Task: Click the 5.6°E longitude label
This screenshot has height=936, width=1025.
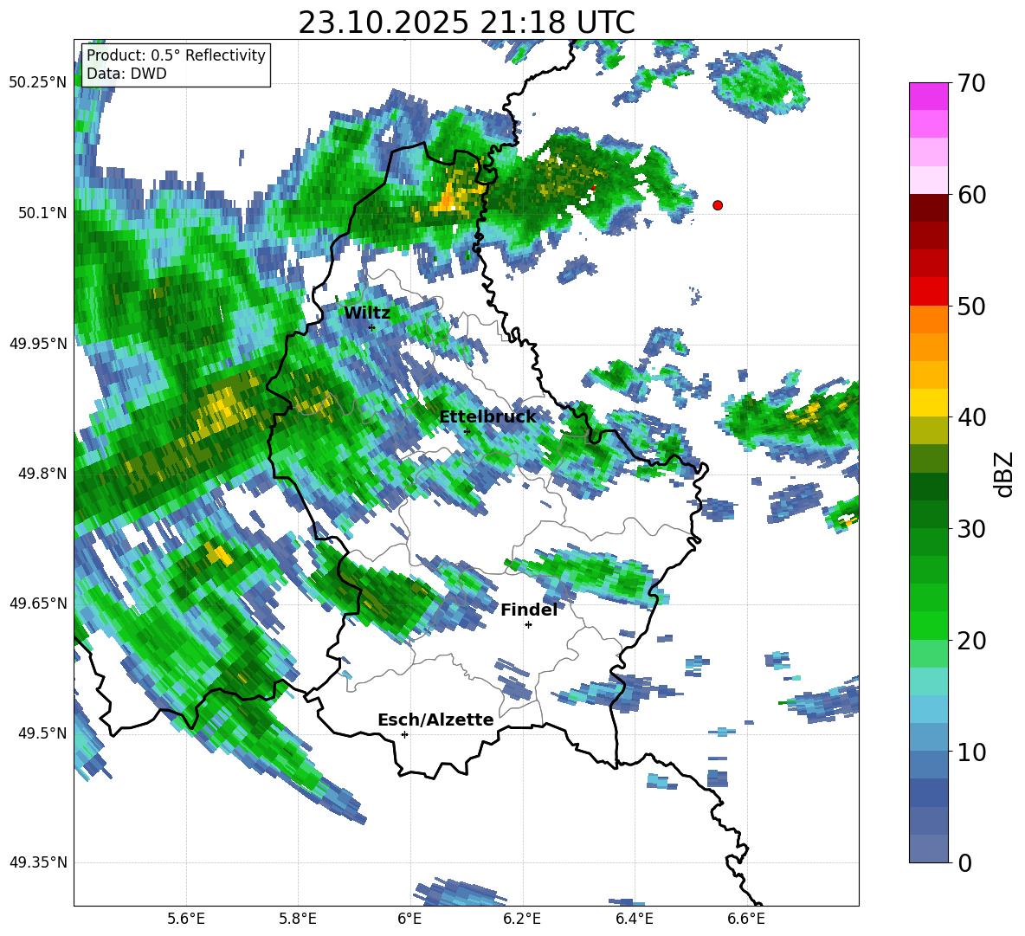Action: (186, 919)
